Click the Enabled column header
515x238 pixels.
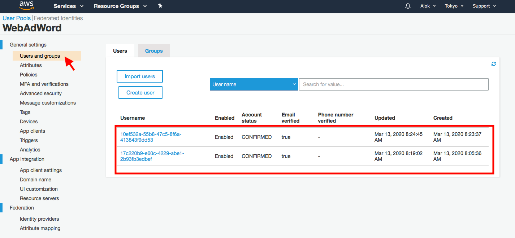click(225, 118)
